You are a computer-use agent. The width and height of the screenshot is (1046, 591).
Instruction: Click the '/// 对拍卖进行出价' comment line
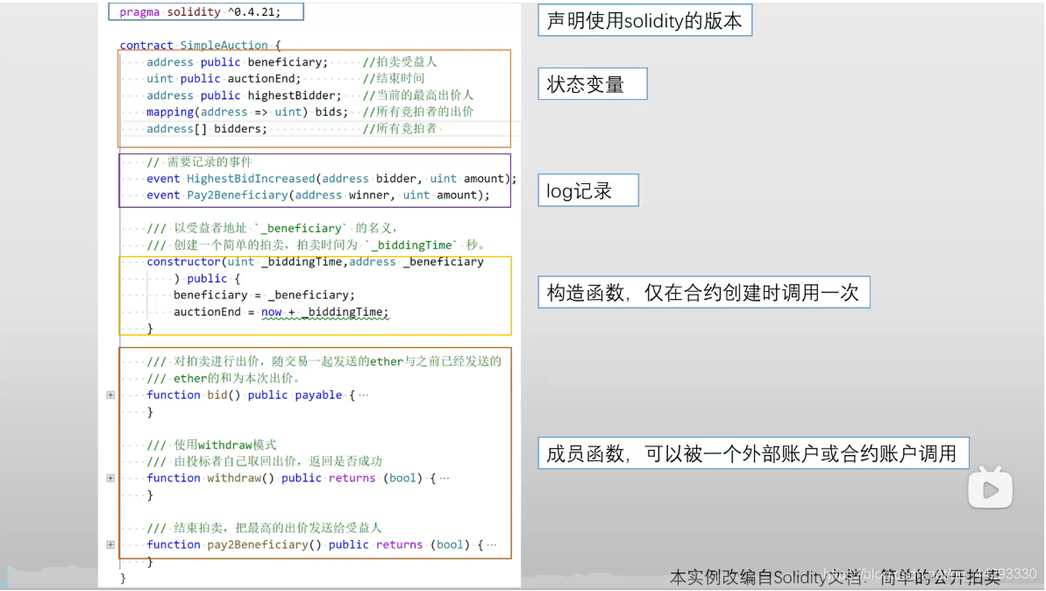[x=324, y=361]
